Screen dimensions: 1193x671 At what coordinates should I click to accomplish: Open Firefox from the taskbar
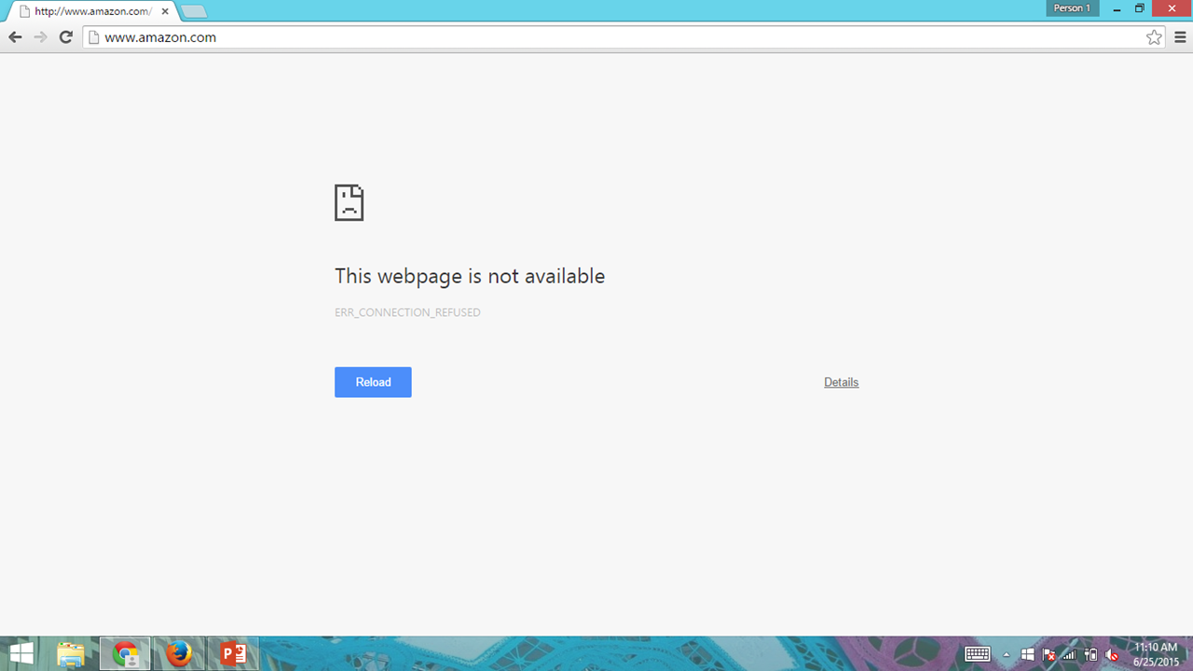point(179,654)
